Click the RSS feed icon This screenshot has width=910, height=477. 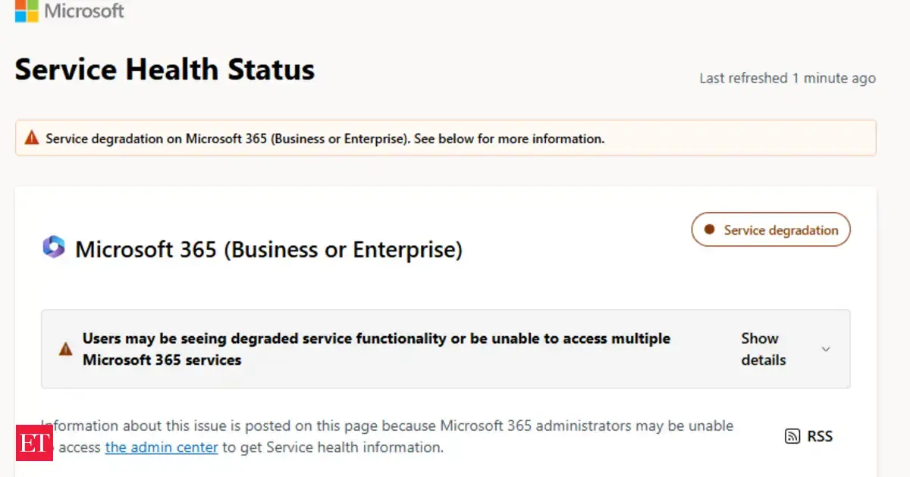coord(792,436)
